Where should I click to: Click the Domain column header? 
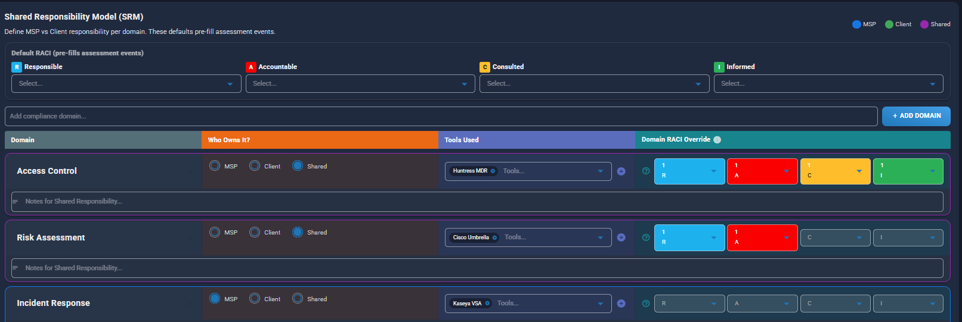[103, 140]
